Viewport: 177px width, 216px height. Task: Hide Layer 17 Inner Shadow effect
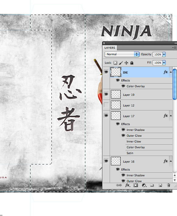123,130
